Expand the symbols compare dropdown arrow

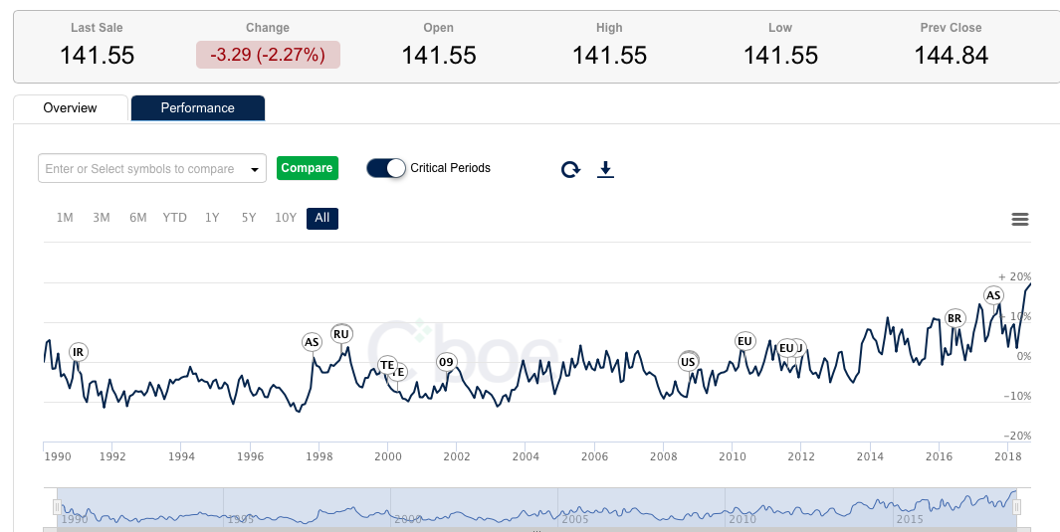(255, 169)
